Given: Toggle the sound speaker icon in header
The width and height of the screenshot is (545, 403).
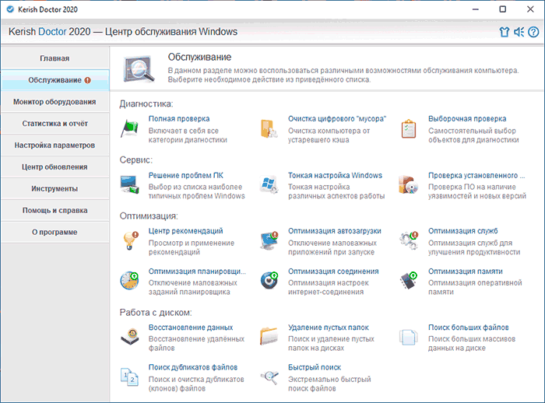Looking at the screenshot, I should click(x=519, y=32).
